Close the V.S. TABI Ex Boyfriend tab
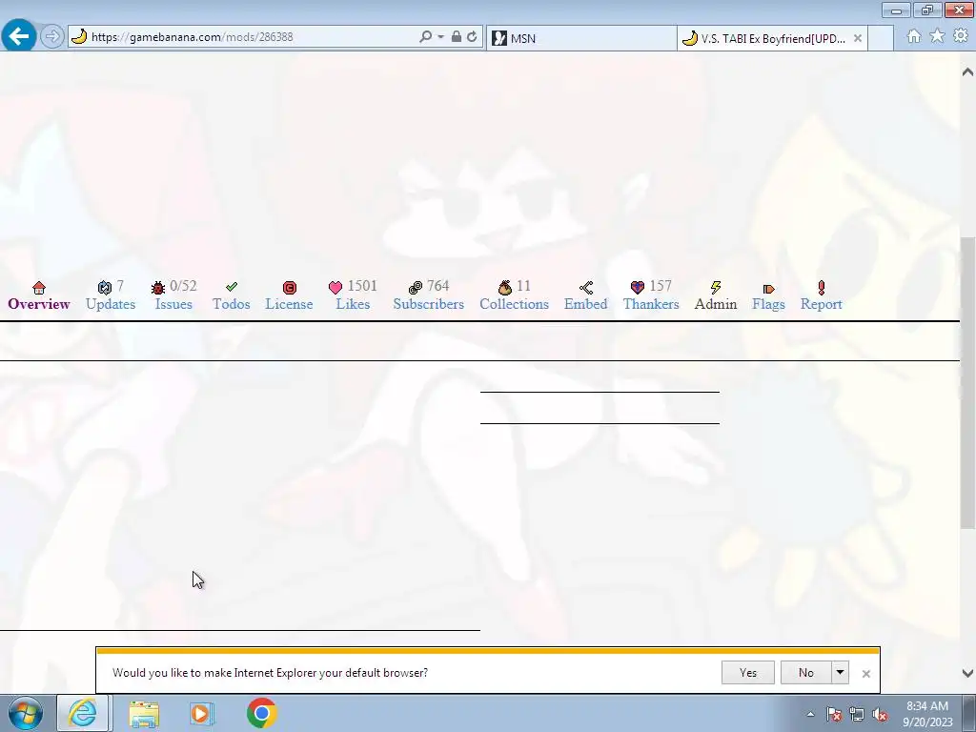 tap(858, 38)
